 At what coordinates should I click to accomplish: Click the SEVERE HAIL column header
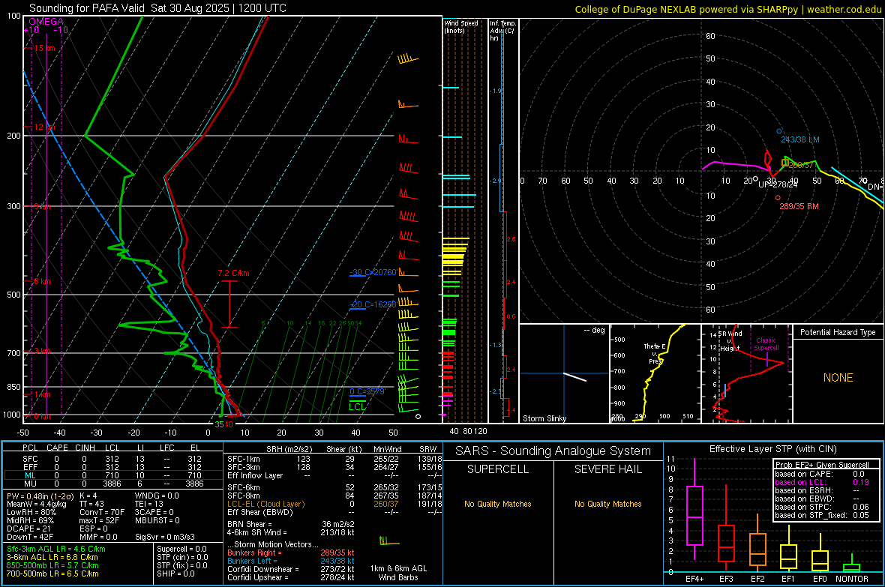click(607, 469)
